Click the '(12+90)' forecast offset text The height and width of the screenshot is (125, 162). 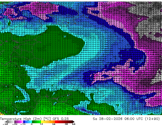(152, 119)
